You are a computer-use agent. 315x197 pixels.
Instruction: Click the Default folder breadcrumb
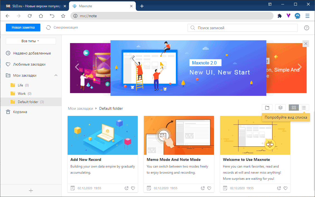pyautogui.click(x=111, y=109)
